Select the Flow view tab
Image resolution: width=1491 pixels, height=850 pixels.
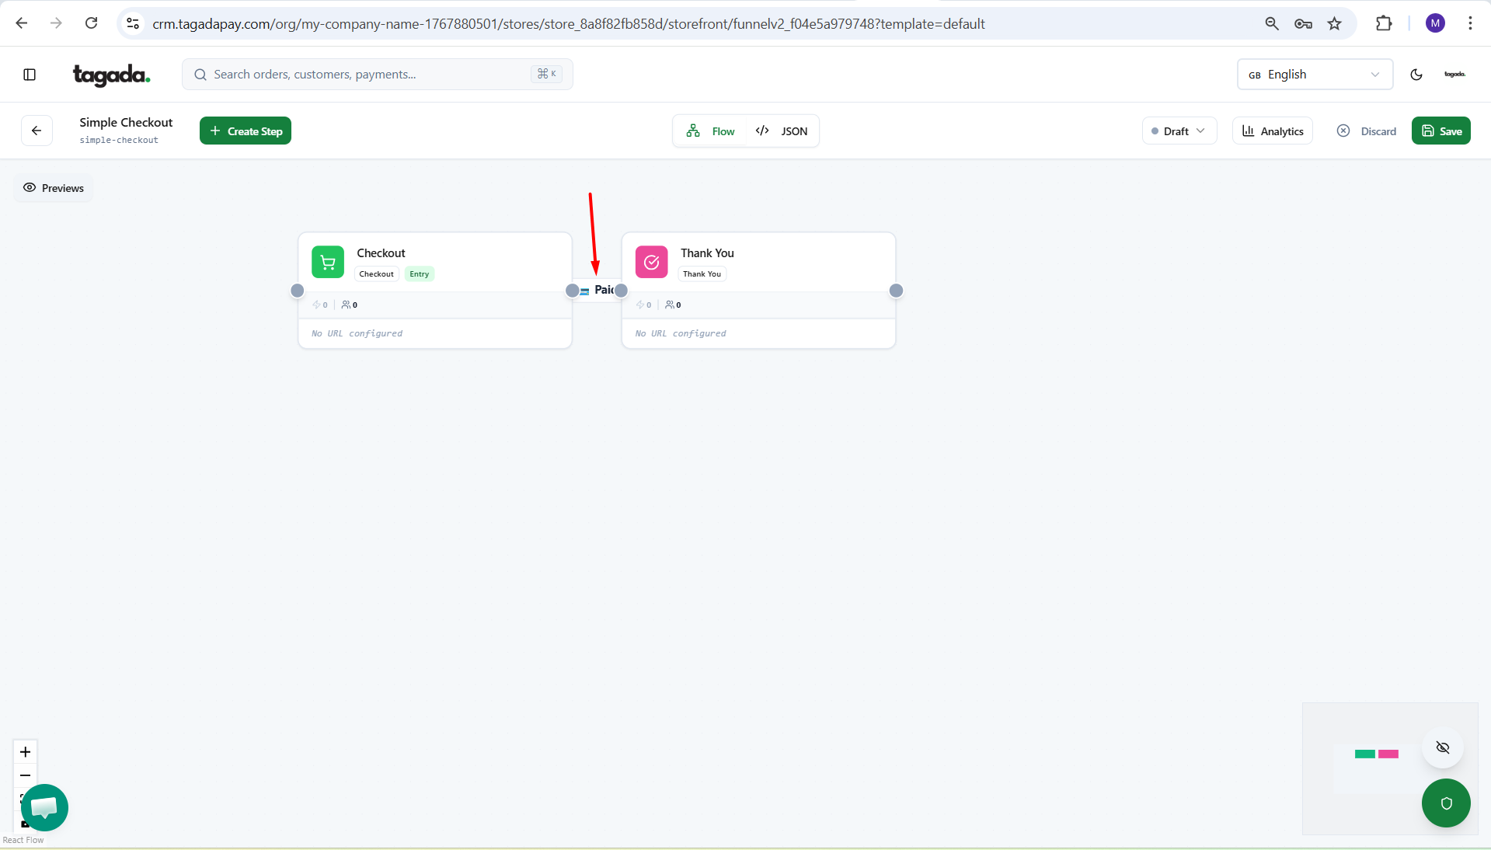point(711,131)
